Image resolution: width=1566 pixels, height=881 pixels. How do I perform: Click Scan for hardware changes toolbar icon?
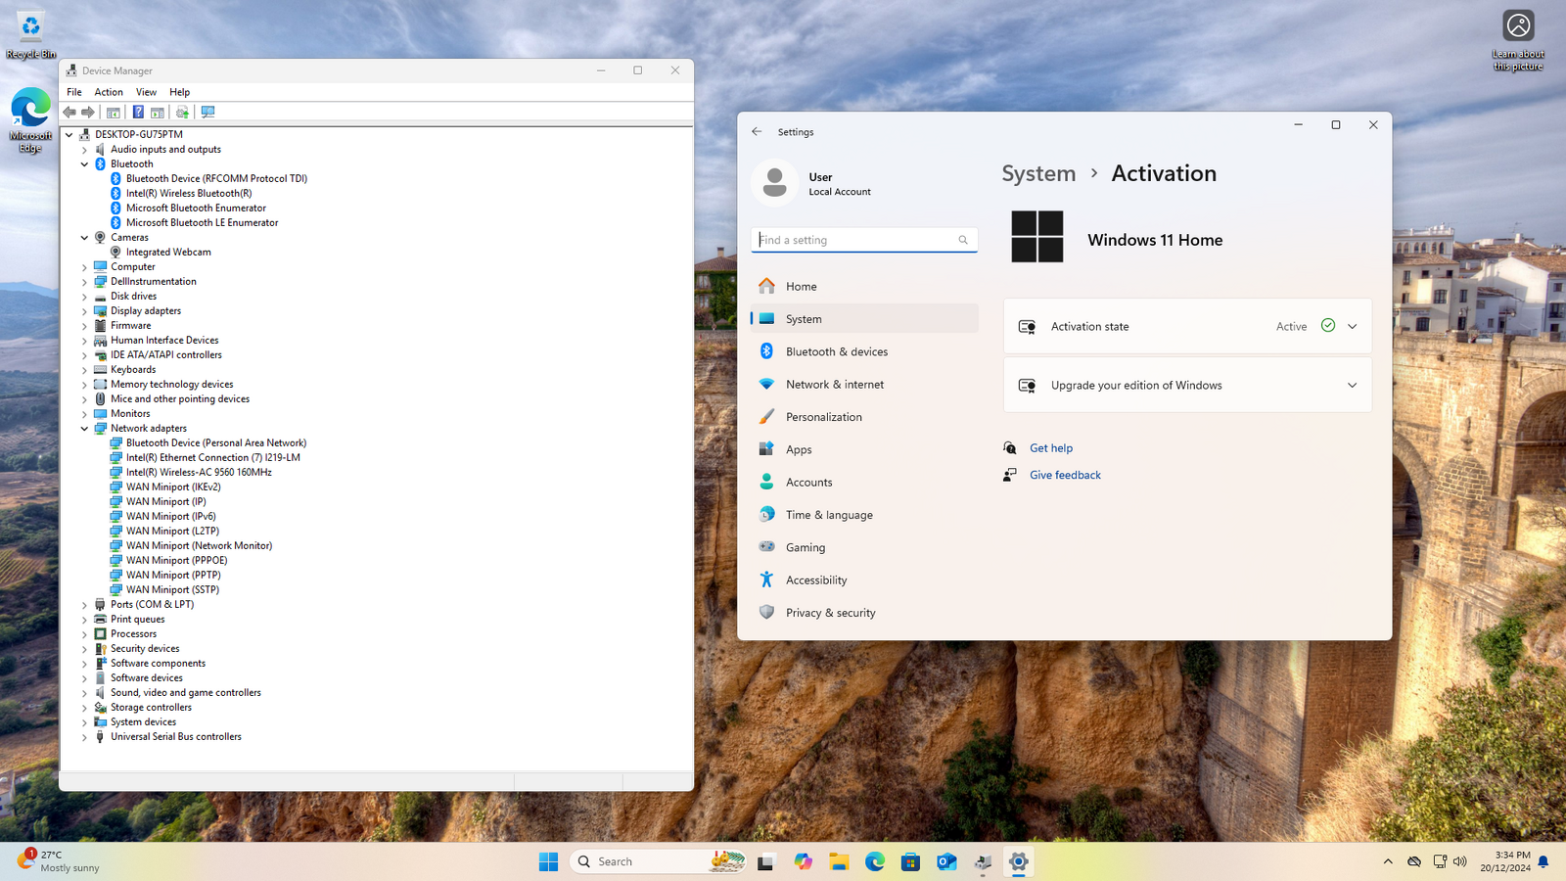(x=207, y=113)
